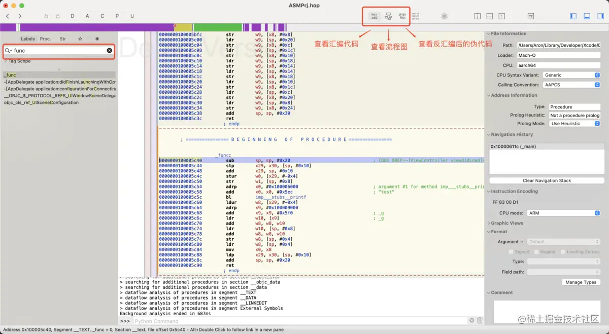Mark as Data with the D button
The image size is (609, 334).
tap(73, 16)
